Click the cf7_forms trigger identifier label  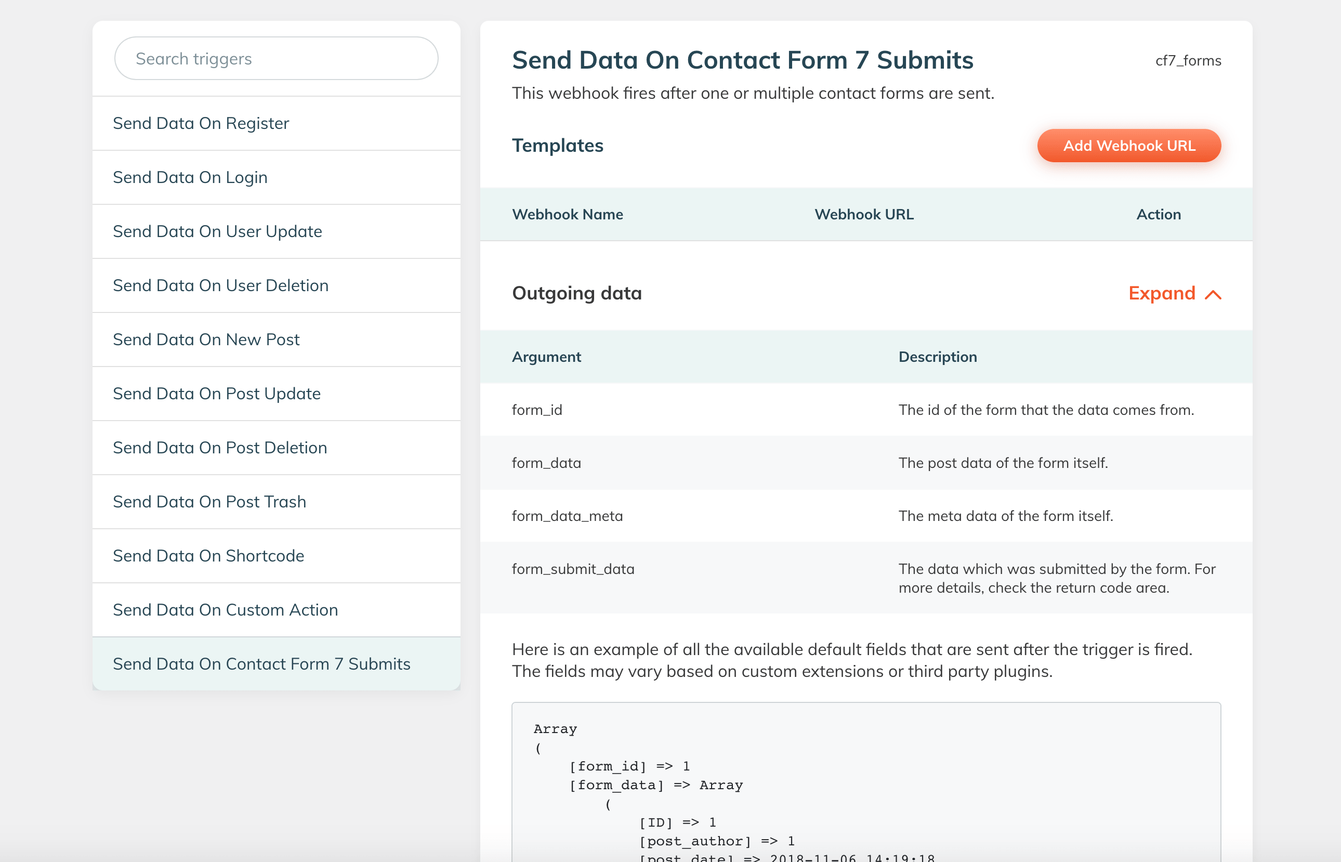[x=1188, y=60]
